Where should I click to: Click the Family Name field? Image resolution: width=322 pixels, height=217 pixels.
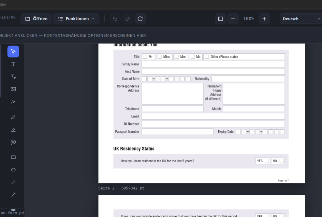pyautogui.click(x=213, y=64)
